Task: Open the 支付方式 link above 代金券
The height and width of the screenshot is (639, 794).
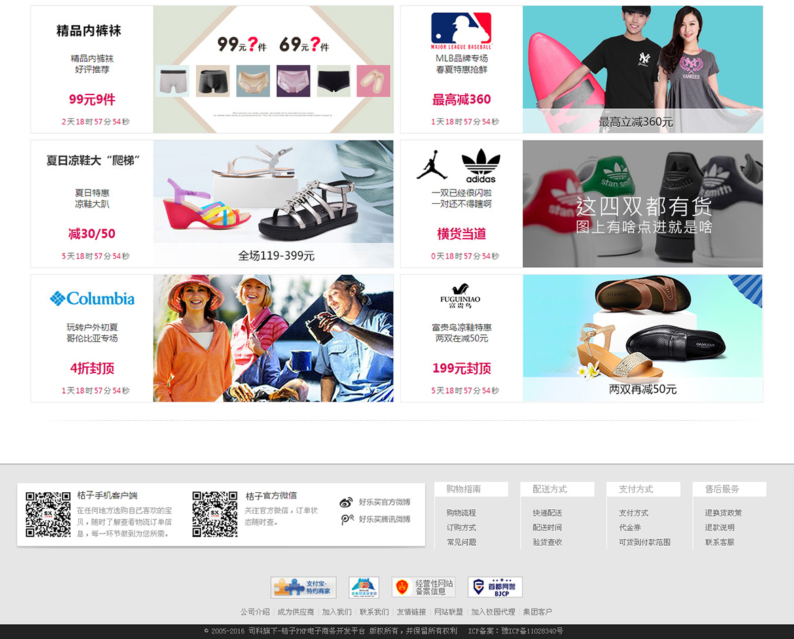Action: click(x=634, y=513)
